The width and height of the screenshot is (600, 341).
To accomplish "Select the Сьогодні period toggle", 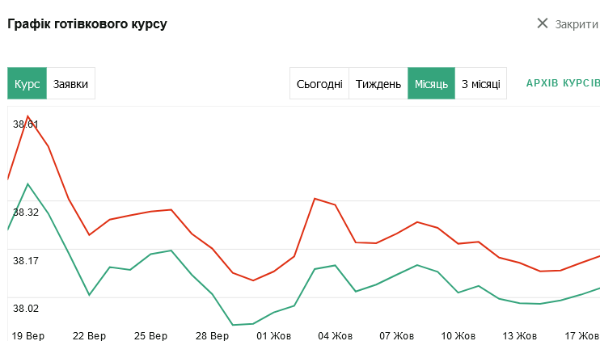I will pyautogui.click(x=319, y=83).
